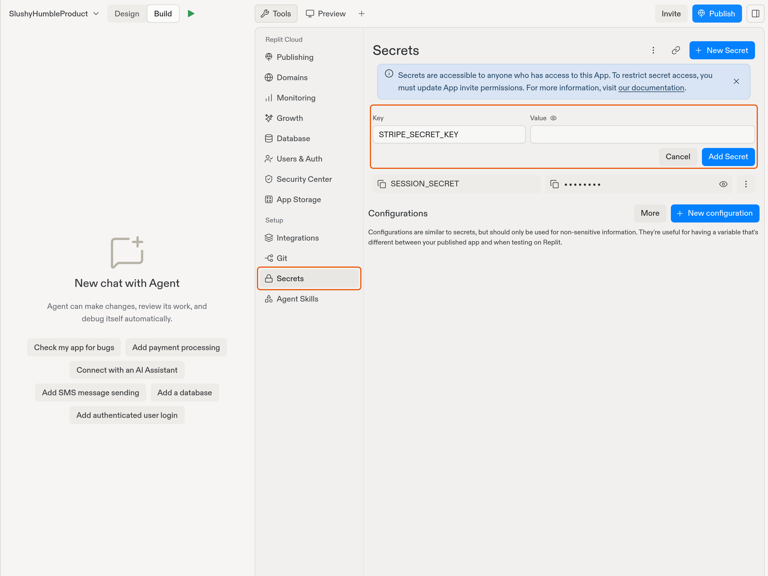
Task: Cancel the new secret form
Action: [678, 157]
